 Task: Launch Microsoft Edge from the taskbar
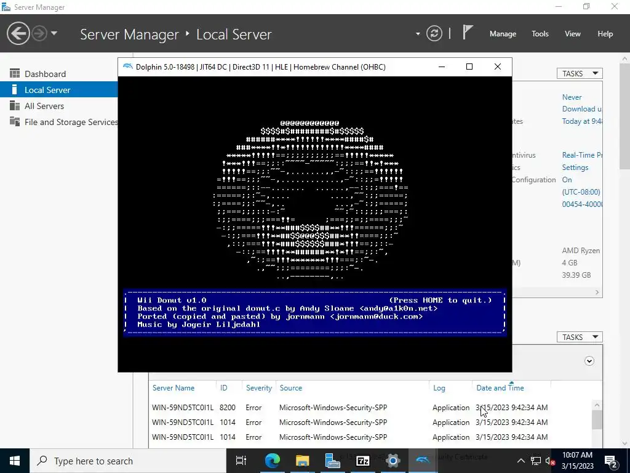coord(272,461)
